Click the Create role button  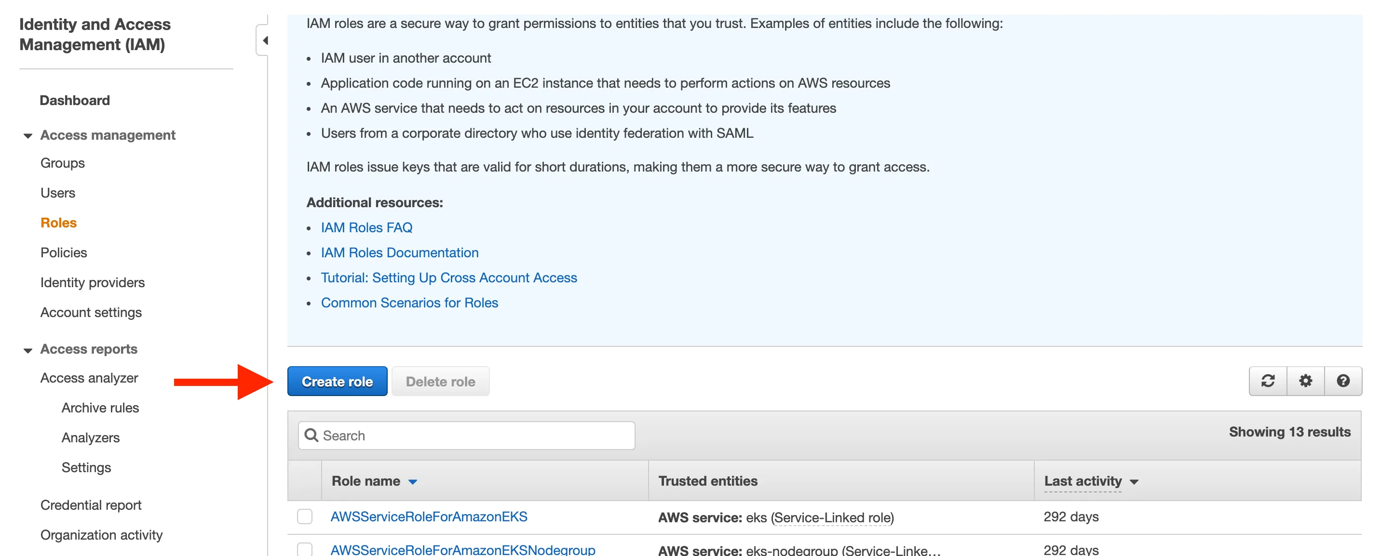(337, 381)
